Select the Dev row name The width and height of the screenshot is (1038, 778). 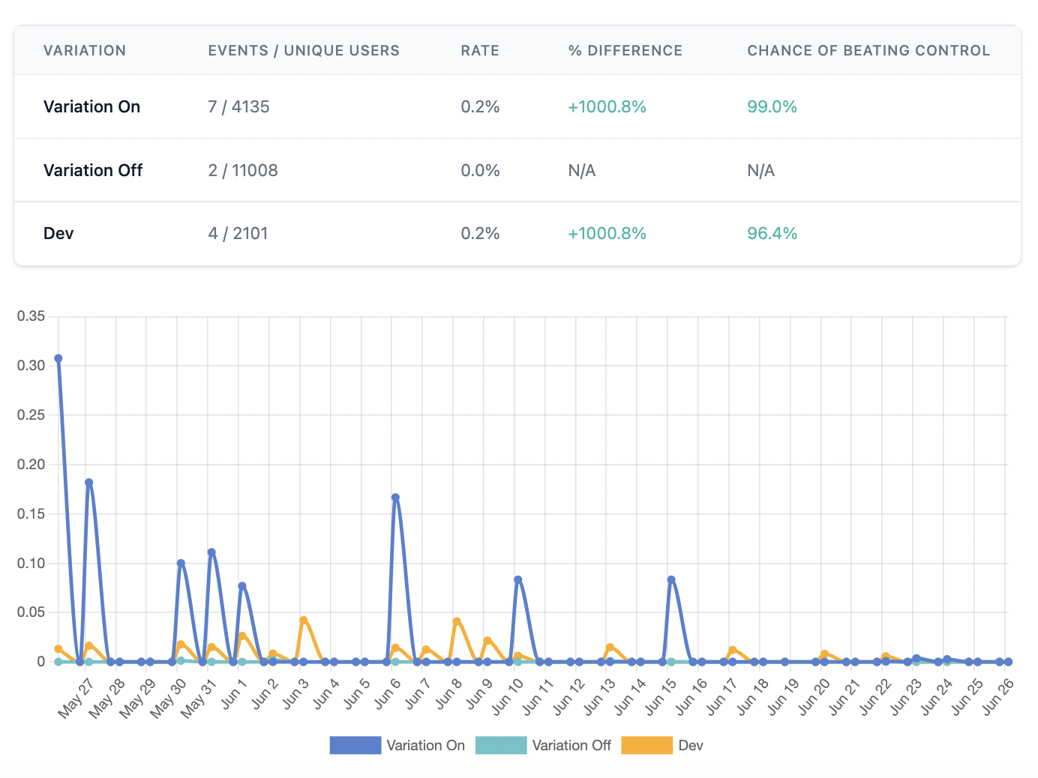(58, 233)
